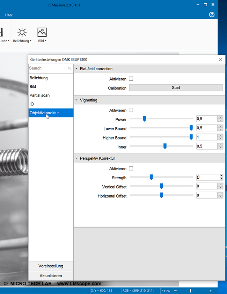
Task: Collapse the Perspektiv Korrektur section
Action: [x=76, y=158]
